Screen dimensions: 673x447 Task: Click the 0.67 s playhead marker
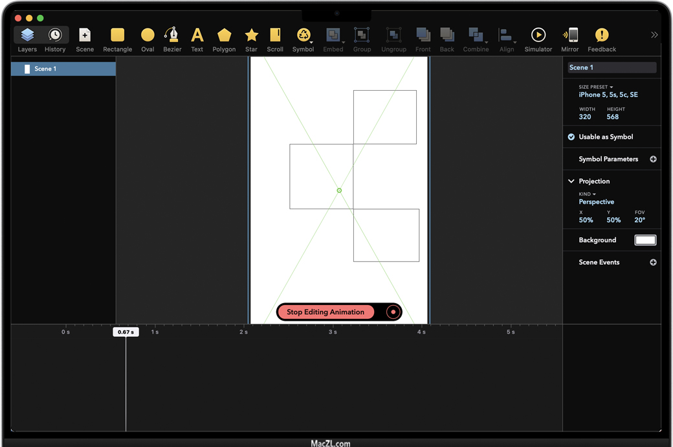pyautogui.click(x=126, y=332)
